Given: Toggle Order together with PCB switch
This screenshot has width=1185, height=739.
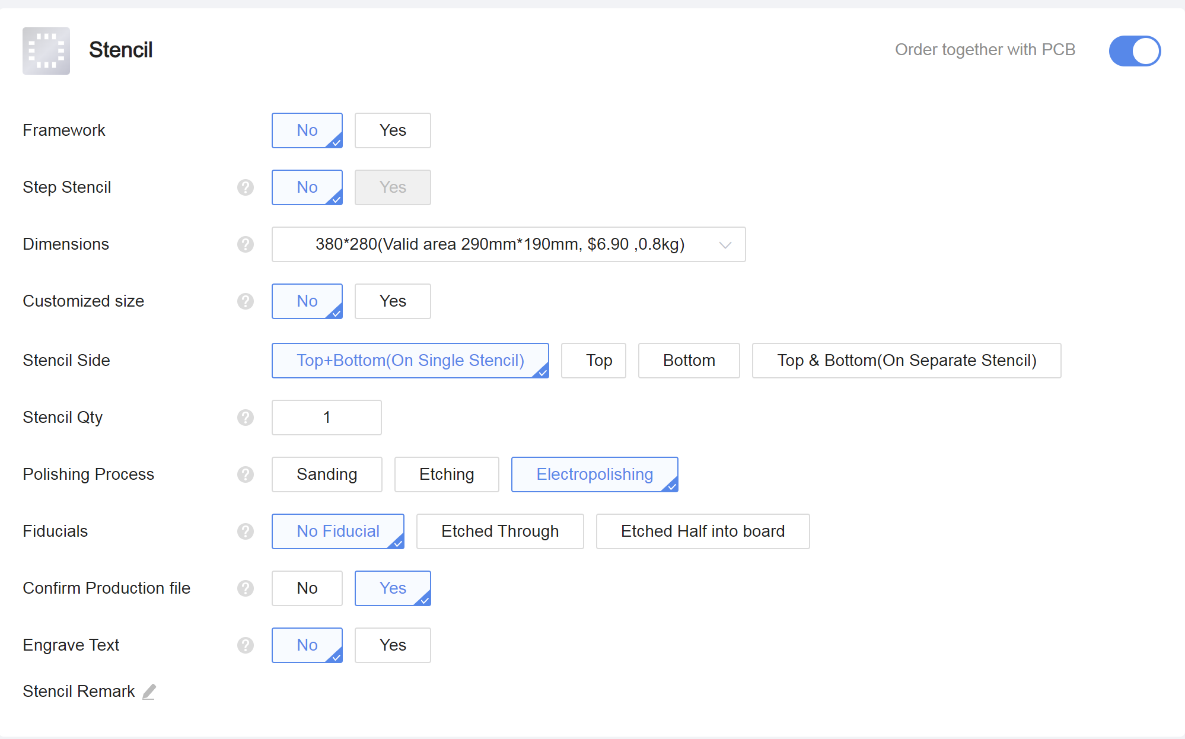Looking at the screenshot, I should pyautogui.click(x=1134, y=51).
